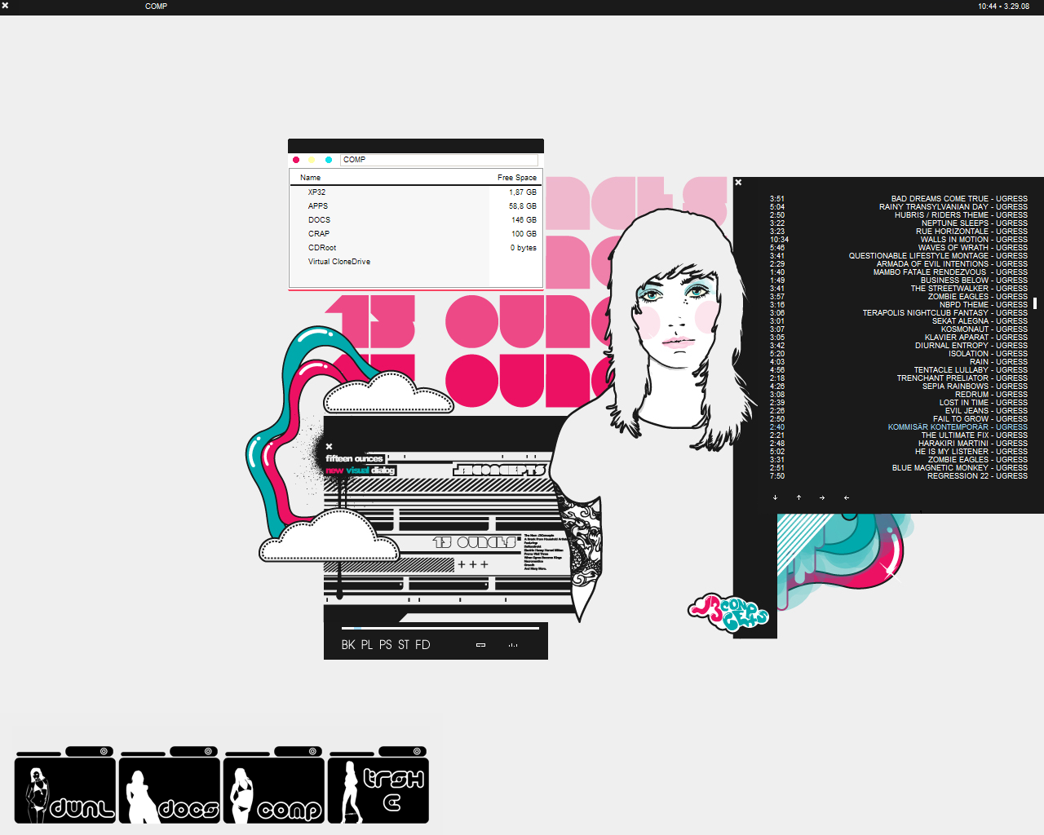Select the CDRoot drive
This screenshot has height=835, width=1044.
pyautogui.click(x=322, y=248)
